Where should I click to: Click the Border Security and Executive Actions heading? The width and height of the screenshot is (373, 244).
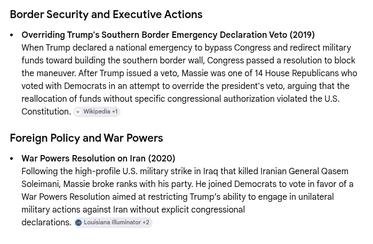(x=106, y=14)
